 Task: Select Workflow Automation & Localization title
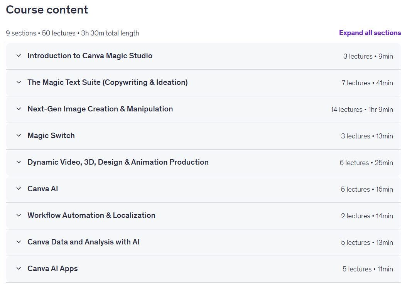click(x=91, y=215)
